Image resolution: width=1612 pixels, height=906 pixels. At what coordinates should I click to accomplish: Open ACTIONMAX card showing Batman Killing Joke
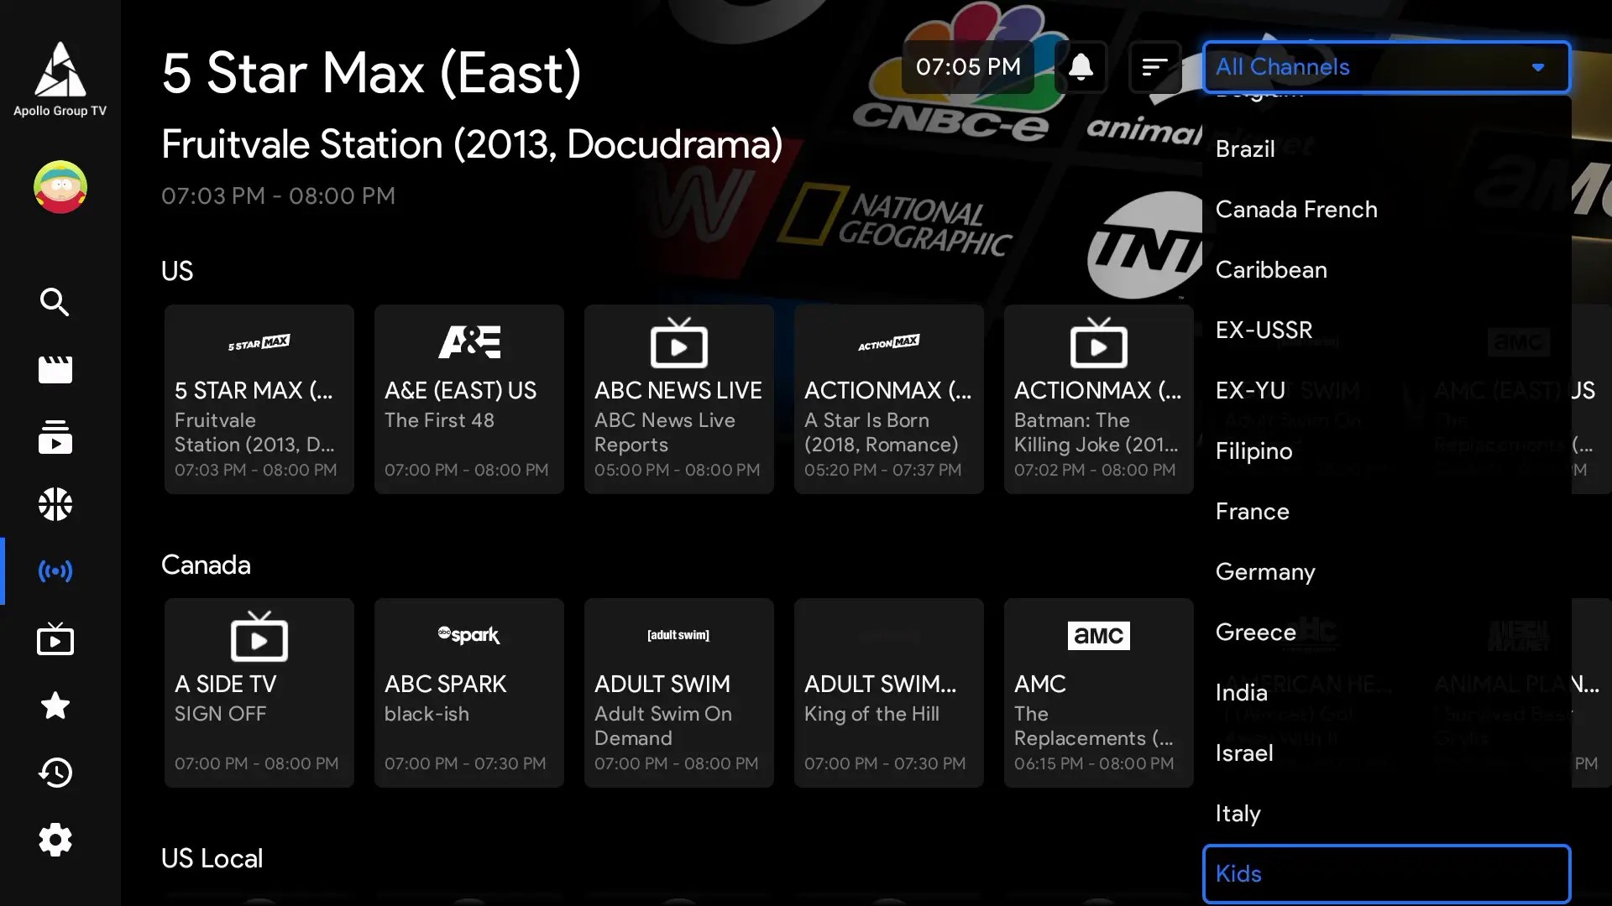(x=1098, y=399)
